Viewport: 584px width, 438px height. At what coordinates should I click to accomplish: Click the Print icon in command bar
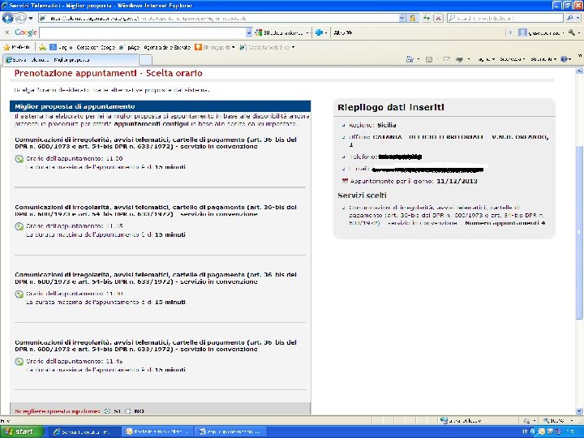pyautogui.click(x=460, y=59)
